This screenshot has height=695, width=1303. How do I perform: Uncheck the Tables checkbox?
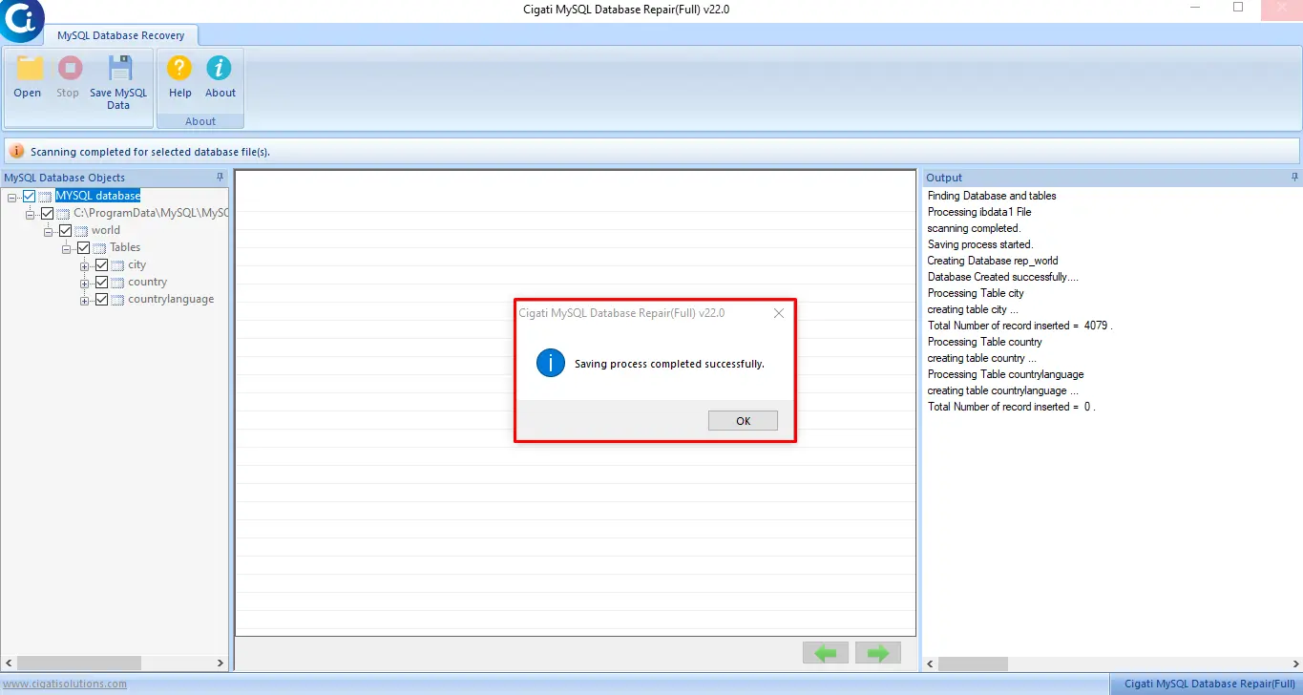(83, 247)
